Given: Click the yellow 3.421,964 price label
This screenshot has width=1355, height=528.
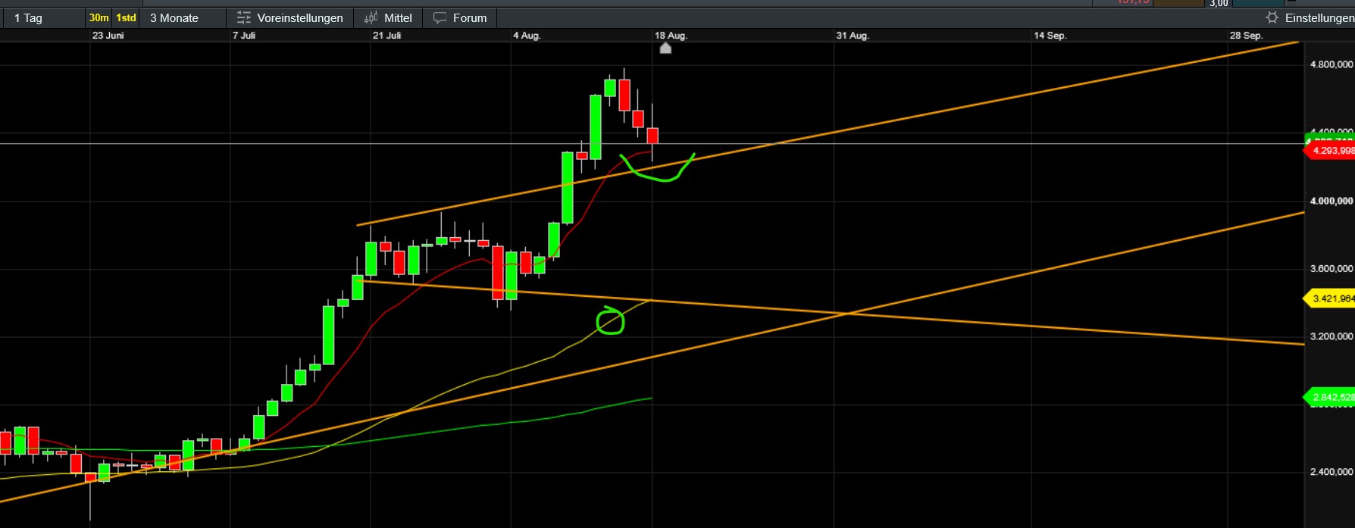Looking at the screenshot, I should 1331,298.
